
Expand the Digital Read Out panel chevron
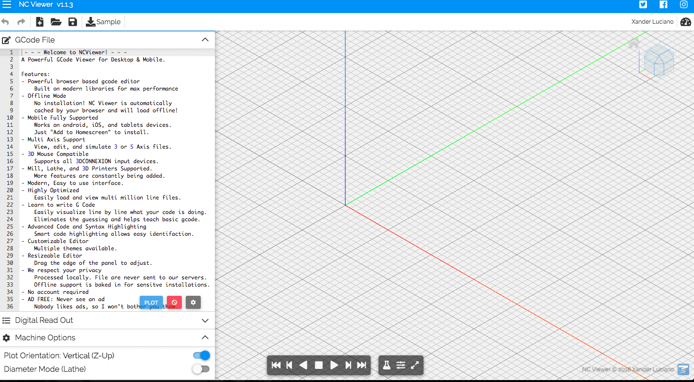point(205,321)
